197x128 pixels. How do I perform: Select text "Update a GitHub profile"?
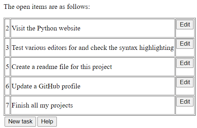tap(46, 86)
